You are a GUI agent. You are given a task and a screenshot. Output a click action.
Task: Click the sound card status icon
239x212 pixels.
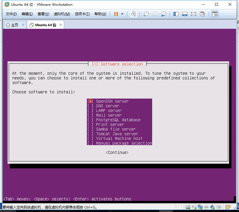(x=212, y=207)
